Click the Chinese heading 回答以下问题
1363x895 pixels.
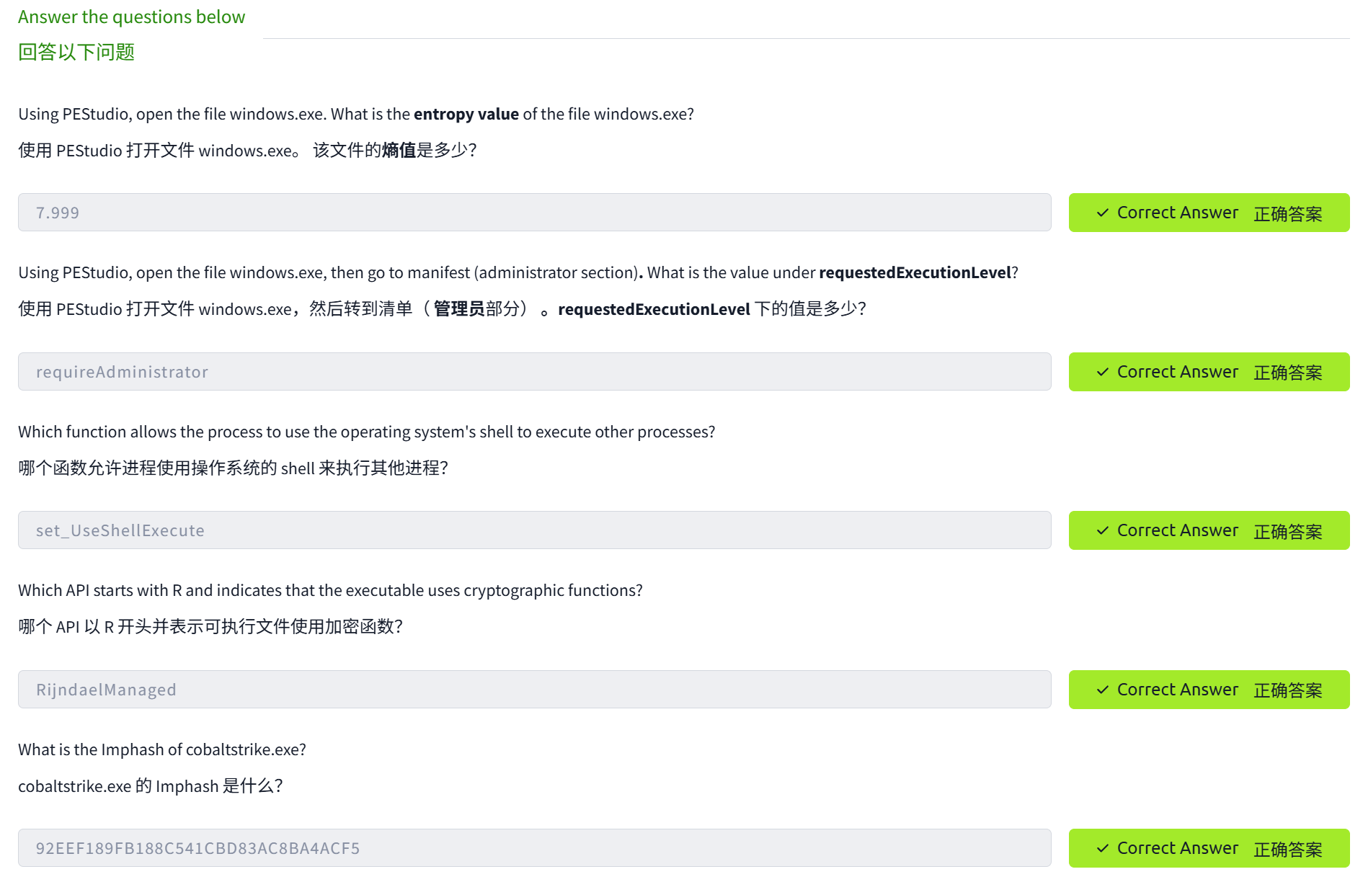click(76, 52)
